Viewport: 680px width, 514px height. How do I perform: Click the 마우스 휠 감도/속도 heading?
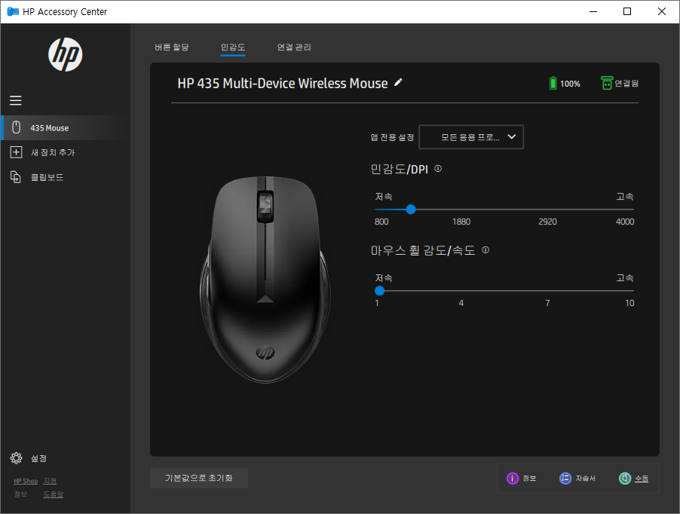[423, 250]
